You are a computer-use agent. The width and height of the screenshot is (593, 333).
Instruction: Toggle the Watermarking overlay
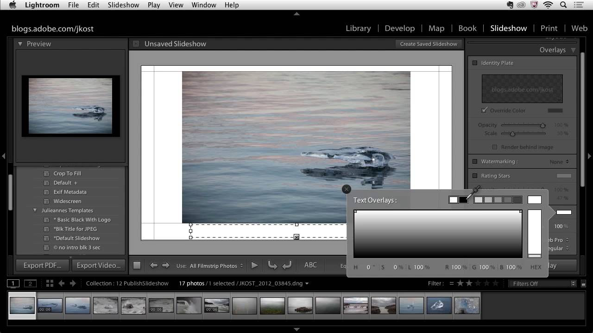pos(475,161)
